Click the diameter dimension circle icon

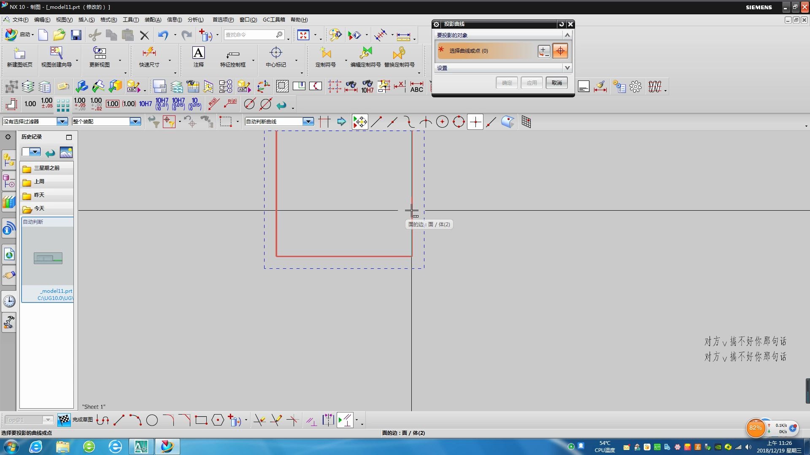click(250, 104)
